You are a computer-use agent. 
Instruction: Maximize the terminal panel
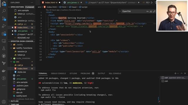point(182,73)
